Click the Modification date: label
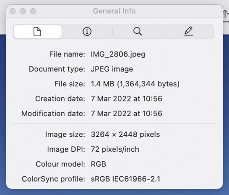The image size is (229, 195). click(53, 114)
